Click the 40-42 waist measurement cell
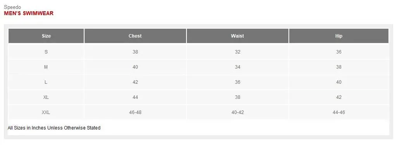The height and width of the screenshot is (145, 397). pos(238,112)
